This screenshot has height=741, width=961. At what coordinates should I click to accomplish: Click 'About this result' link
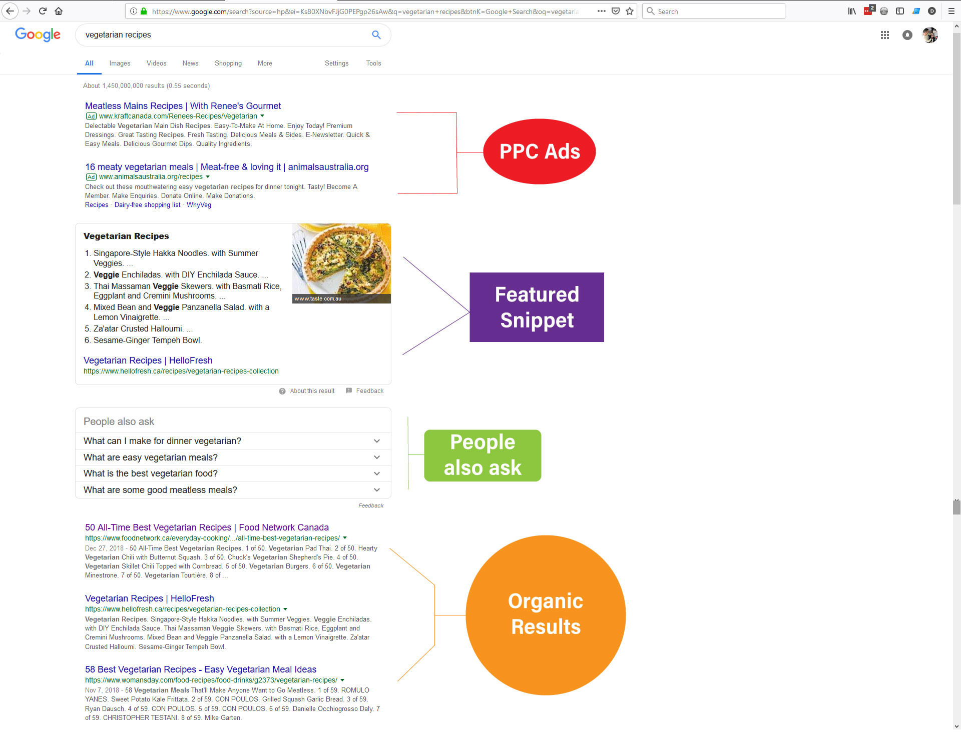point(312,391)
